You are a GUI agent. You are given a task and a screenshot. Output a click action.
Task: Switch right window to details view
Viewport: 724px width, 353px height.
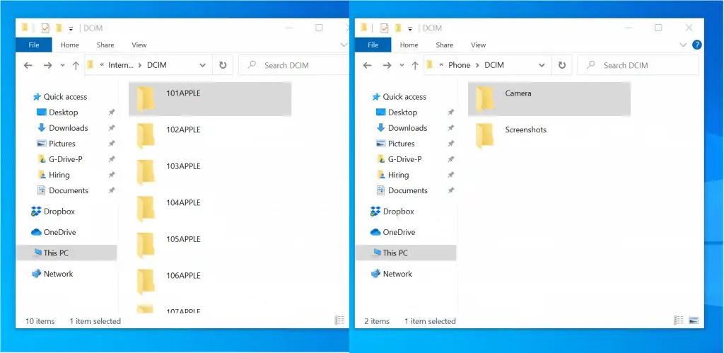point(678,320)
